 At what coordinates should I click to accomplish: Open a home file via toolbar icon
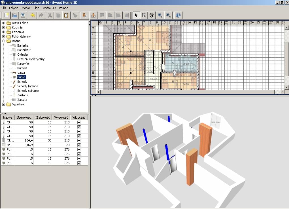(15, 15)
